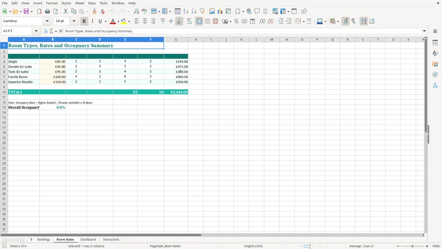Expand the background color dropdown arrow
The image size is (442, 249).
coord(129,21)
